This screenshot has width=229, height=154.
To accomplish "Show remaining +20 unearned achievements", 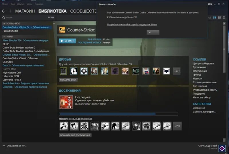I will click(x=177, y=126).
